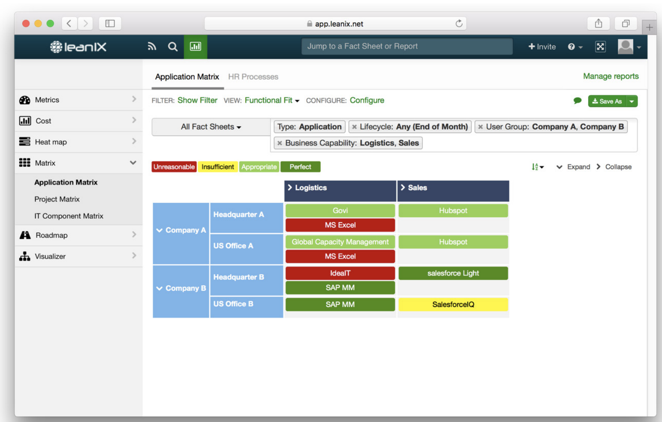
Task: Open the sort order dropdown icon
Action: coord(538,166)
